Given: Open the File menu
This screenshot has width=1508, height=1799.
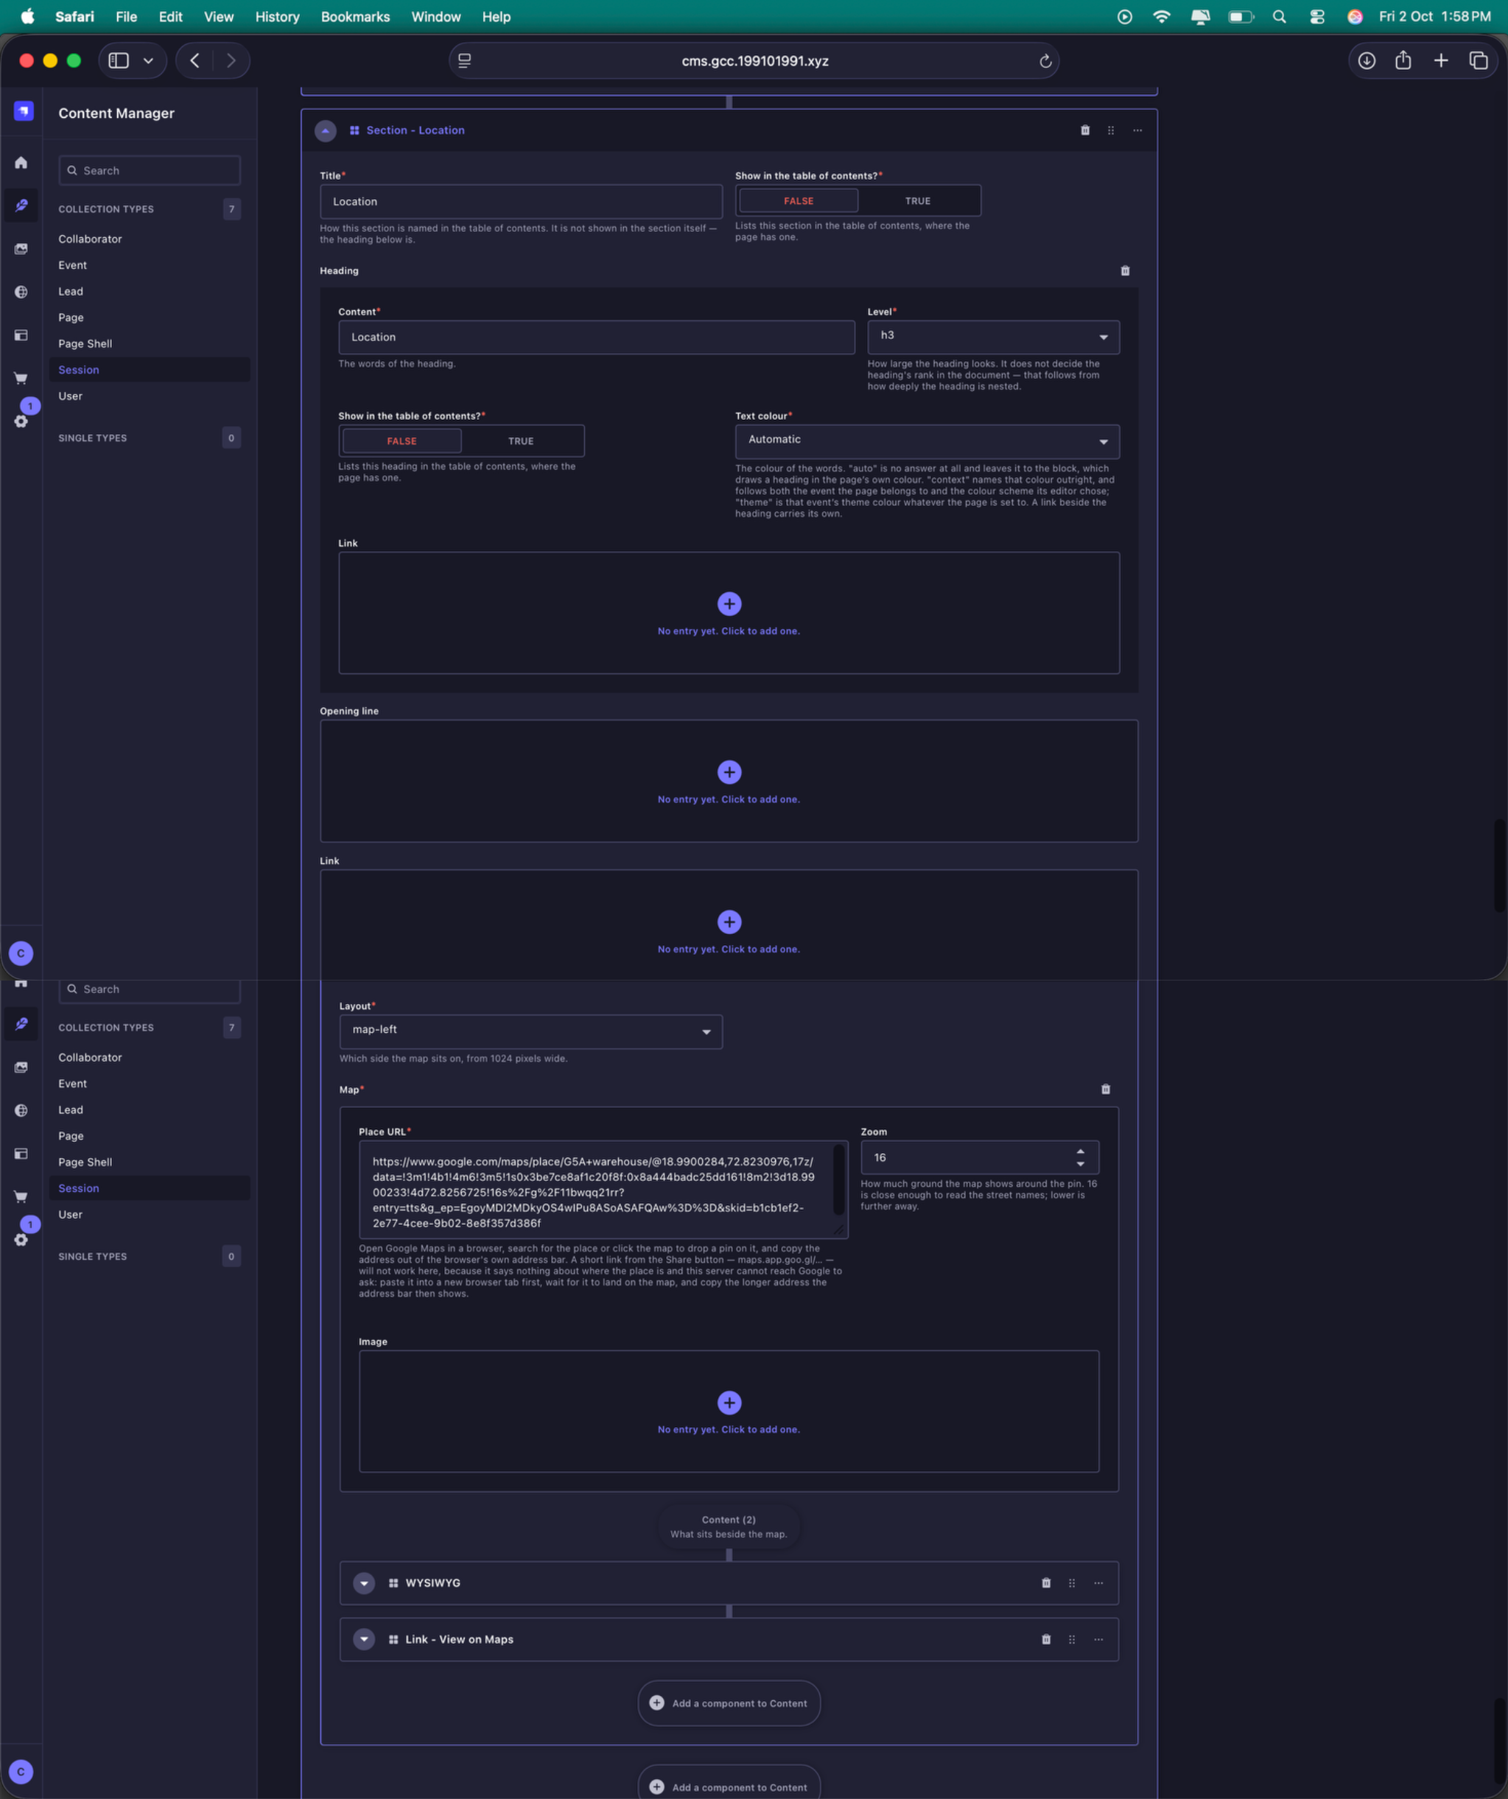Looking at the screenshot, I should [127, 16].
